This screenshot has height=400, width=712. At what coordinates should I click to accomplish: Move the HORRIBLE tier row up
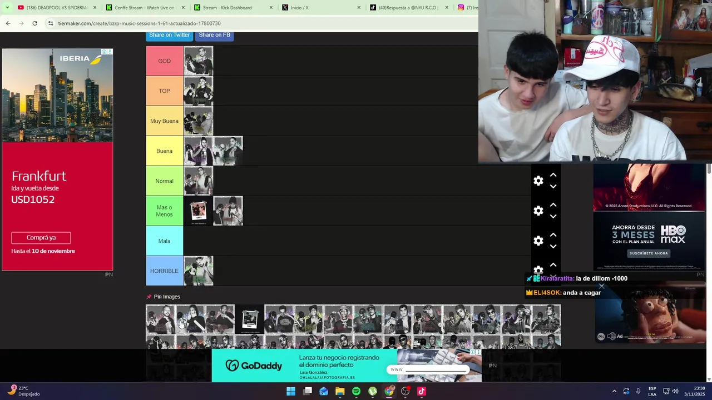click(x=553, y=265)
